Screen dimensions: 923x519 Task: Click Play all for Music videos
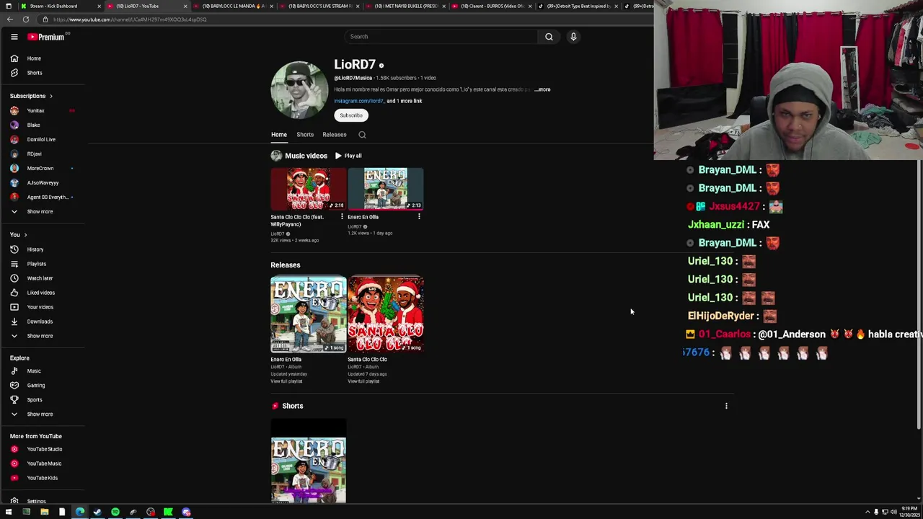[348, 156]
